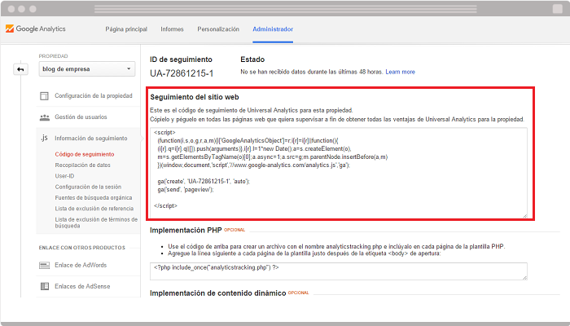
Task: Click the browser menu button at top right
Action: pyautogui.click(x=558, y=9)
